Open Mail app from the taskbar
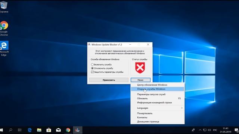Viewport: 239px width, 134px height. click(58, 130)
